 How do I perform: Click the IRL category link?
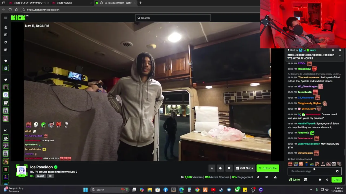pyautogui.click(x=32, y=176)
